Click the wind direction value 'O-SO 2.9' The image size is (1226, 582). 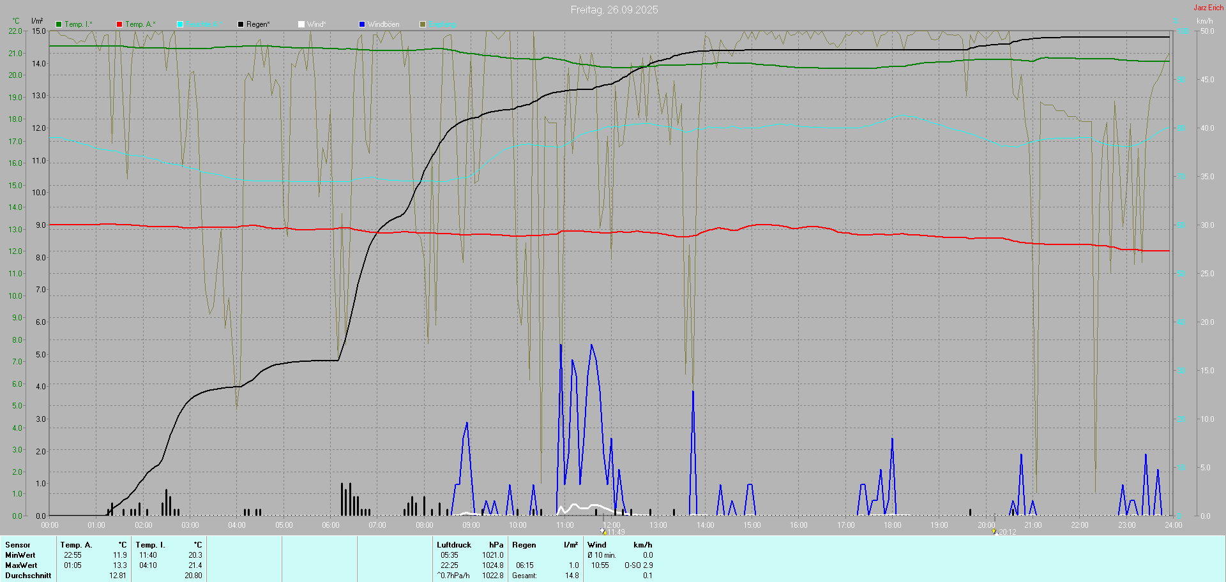tap(639, 565)
